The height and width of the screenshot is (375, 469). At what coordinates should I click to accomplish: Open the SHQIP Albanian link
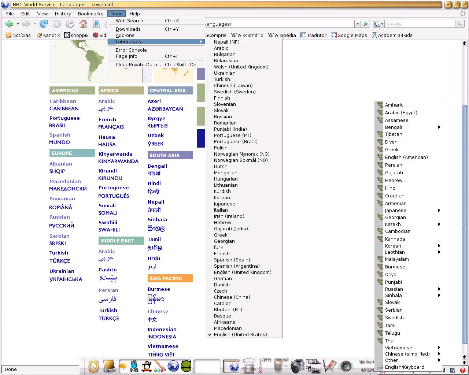(x=57, y=171)
